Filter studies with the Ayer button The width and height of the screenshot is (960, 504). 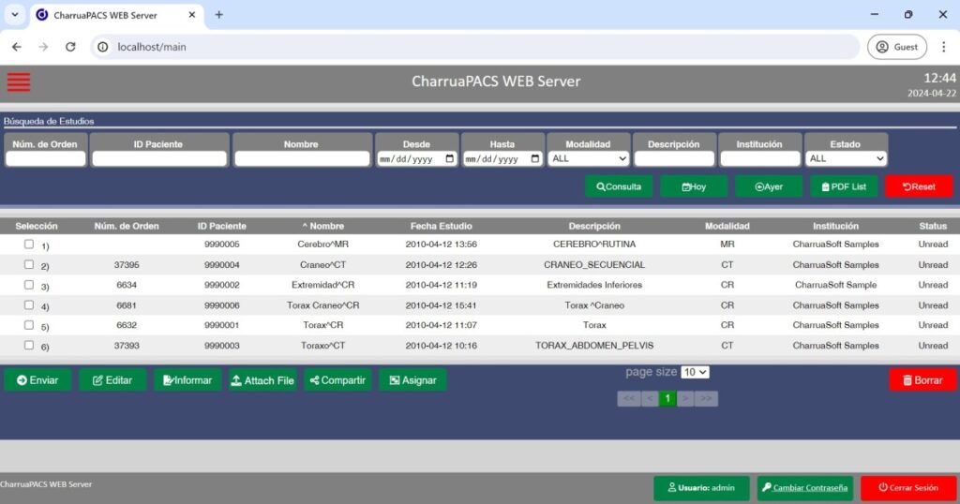point(769,186)
